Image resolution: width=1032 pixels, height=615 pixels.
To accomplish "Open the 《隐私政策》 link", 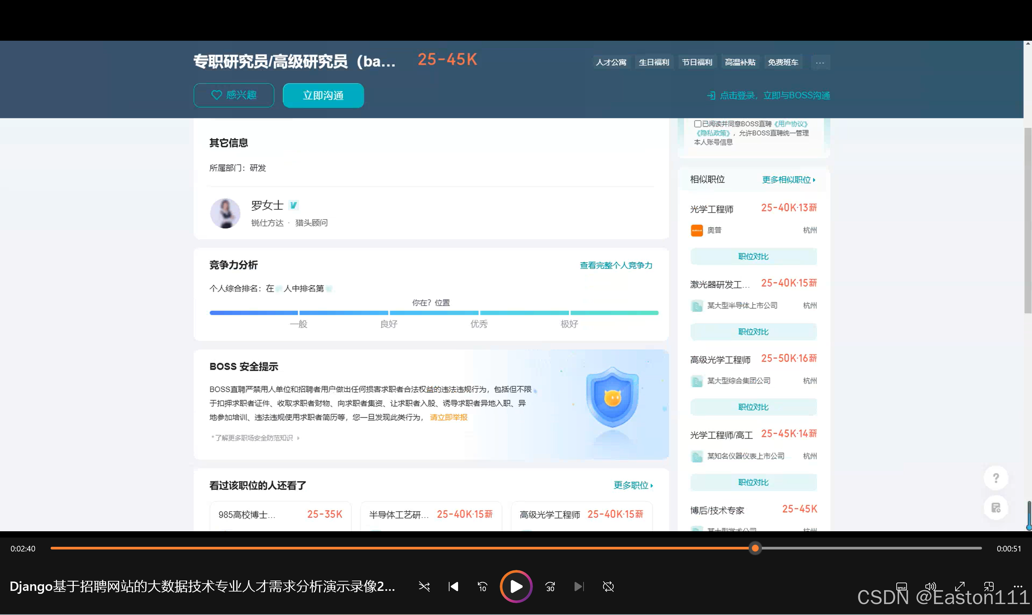I will click(x=713, y=133).
